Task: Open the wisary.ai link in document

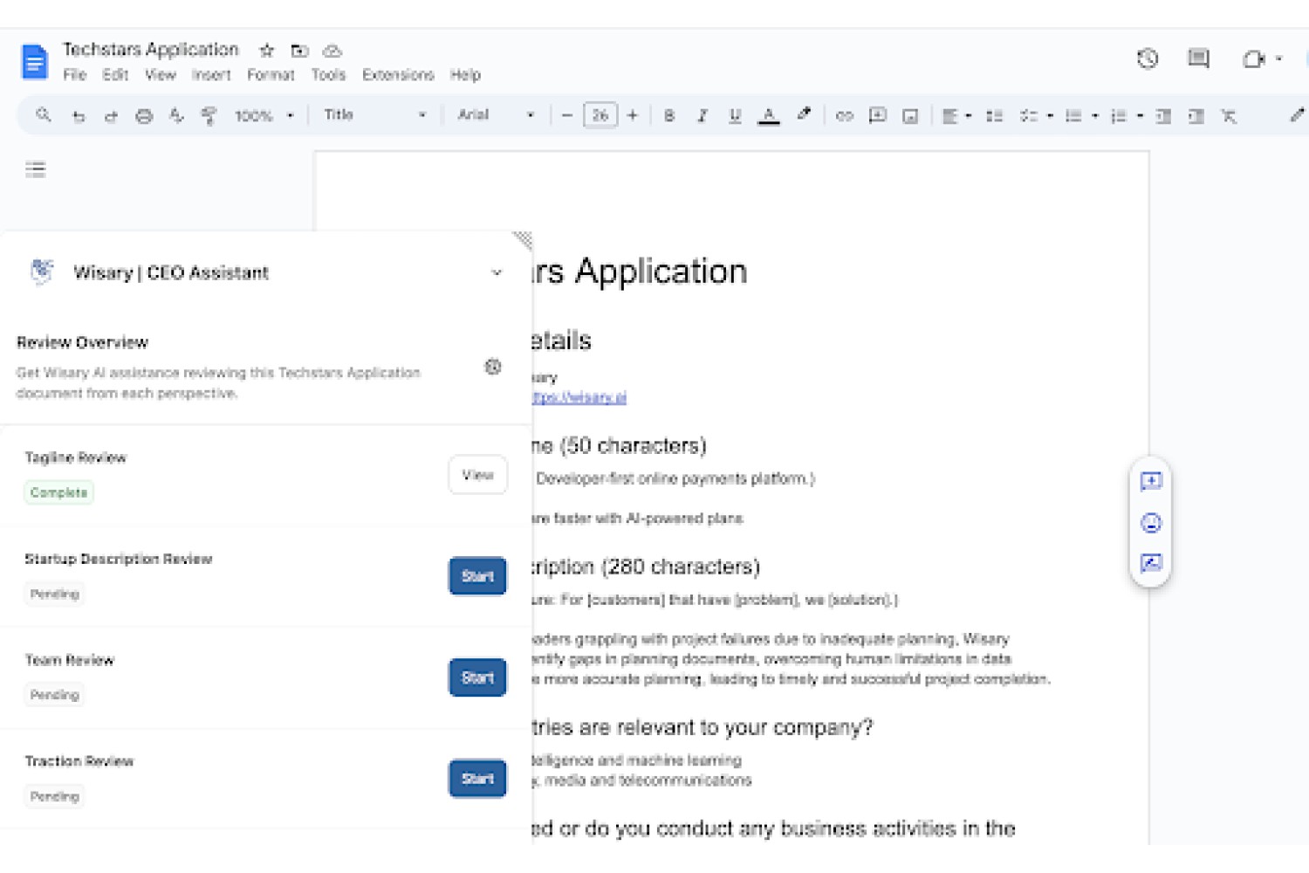Action: (x=579, y=397)
